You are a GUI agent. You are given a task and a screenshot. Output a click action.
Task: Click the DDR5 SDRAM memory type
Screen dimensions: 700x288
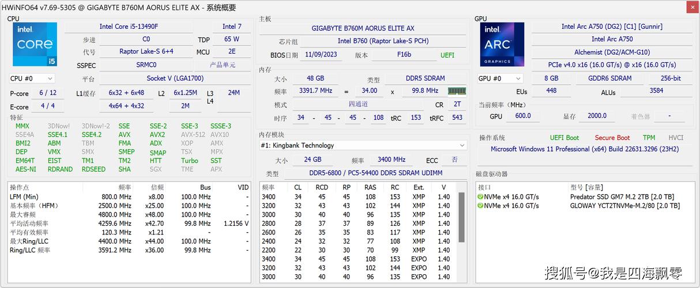click(425, 78)
